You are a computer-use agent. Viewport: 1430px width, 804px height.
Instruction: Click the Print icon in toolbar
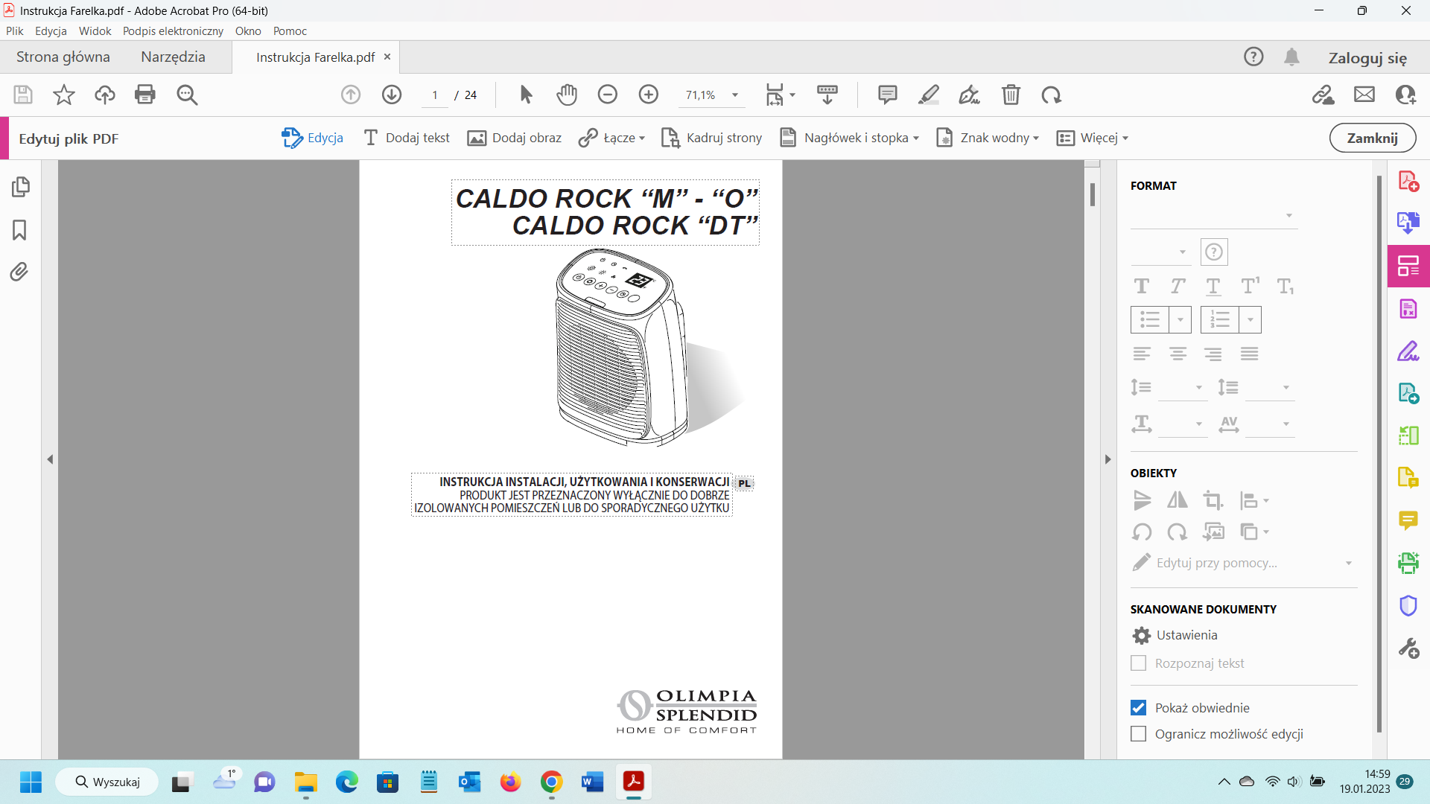145,95
